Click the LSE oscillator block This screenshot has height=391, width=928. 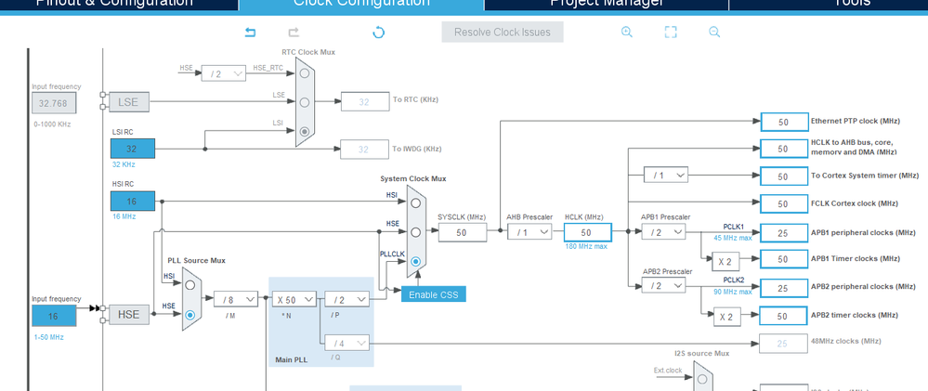pos(128,102)
